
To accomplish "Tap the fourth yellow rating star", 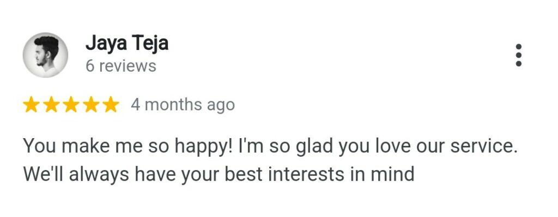I will [91, 105].
